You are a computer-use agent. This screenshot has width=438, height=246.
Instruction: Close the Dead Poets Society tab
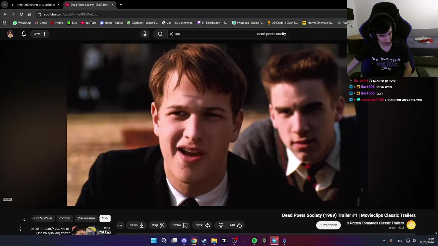(113, 5)
